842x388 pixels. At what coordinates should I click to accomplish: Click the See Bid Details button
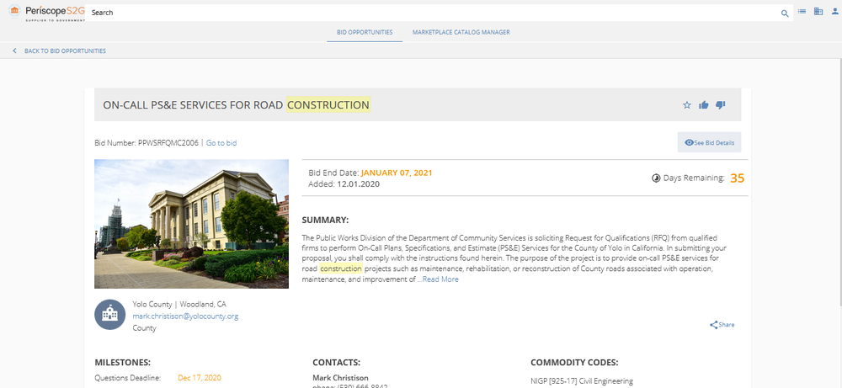(709, 143)
